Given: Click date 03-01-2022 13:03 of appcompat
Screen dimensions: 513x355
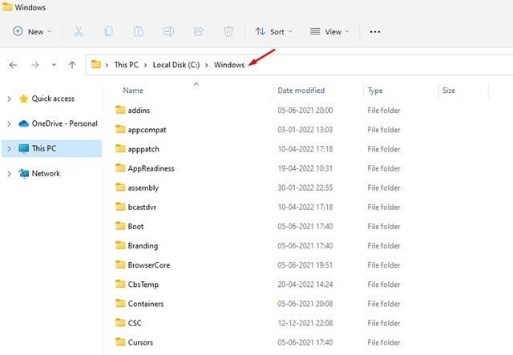Looking at the screenshot, I should tap(305, 130).
